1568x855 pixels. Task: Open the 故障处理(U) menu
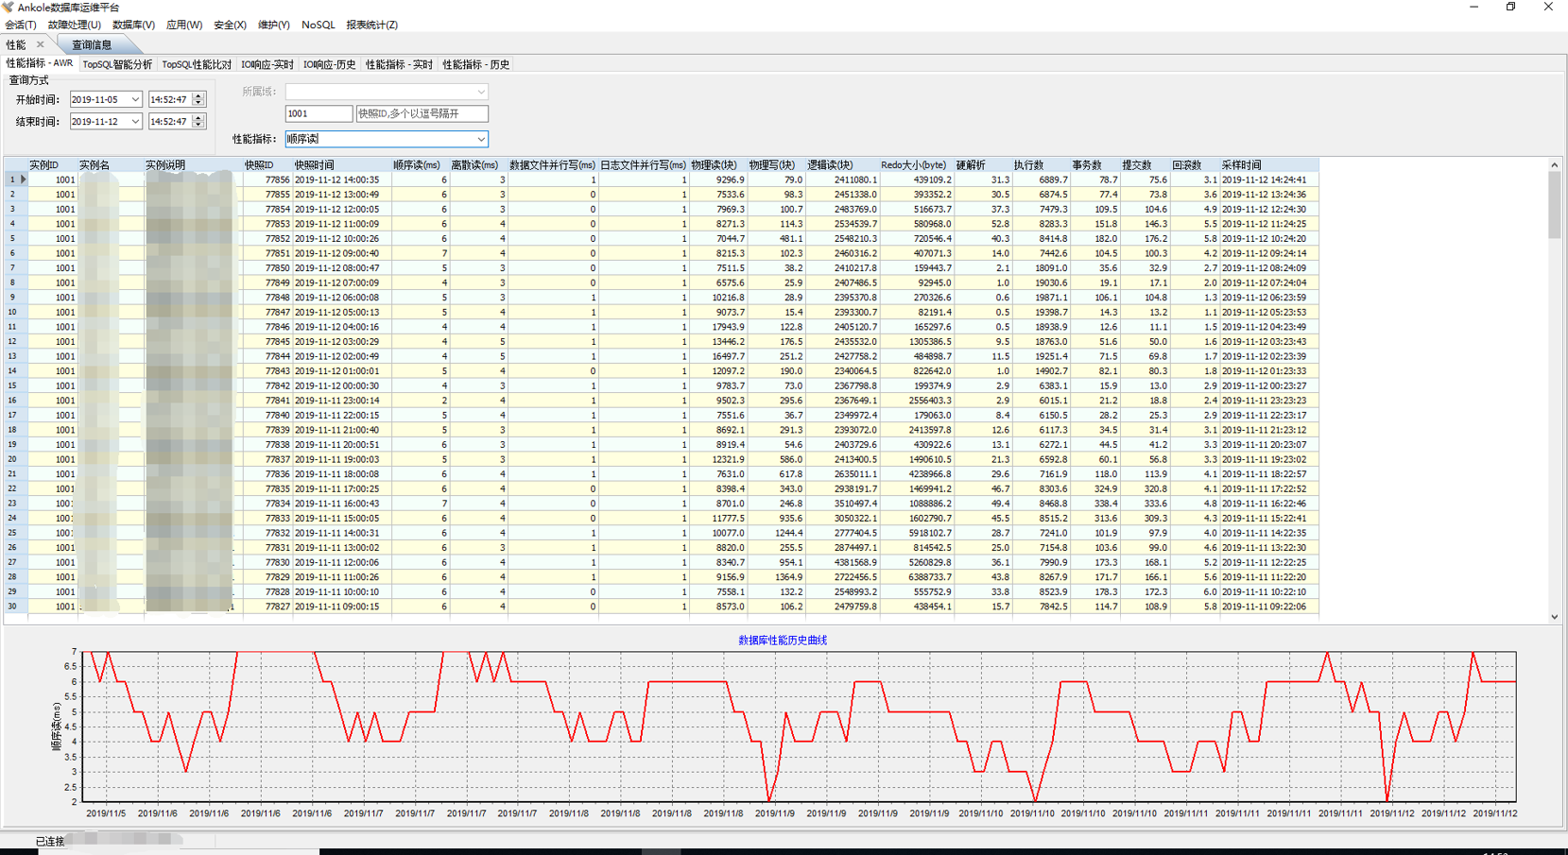tap(74, 25)
